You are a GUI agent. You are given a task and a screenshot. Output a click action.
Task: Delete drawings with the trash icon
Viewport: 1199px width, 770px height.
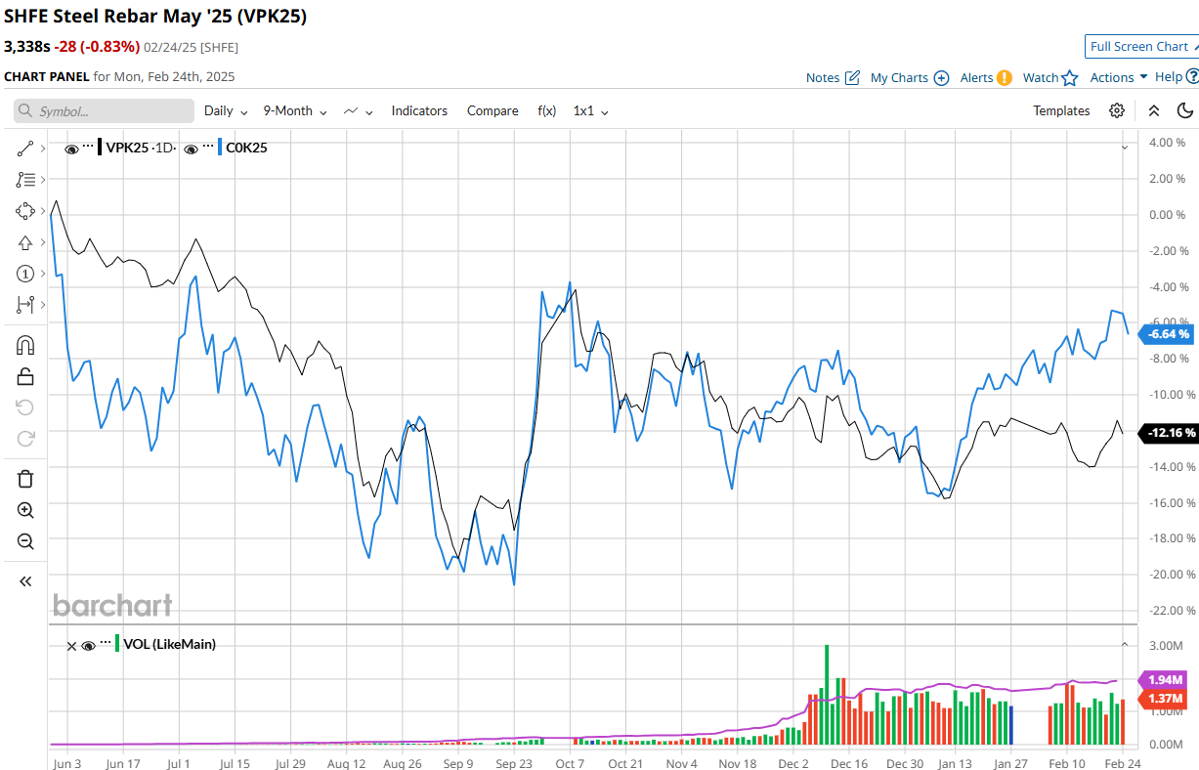tap(25, 478)
